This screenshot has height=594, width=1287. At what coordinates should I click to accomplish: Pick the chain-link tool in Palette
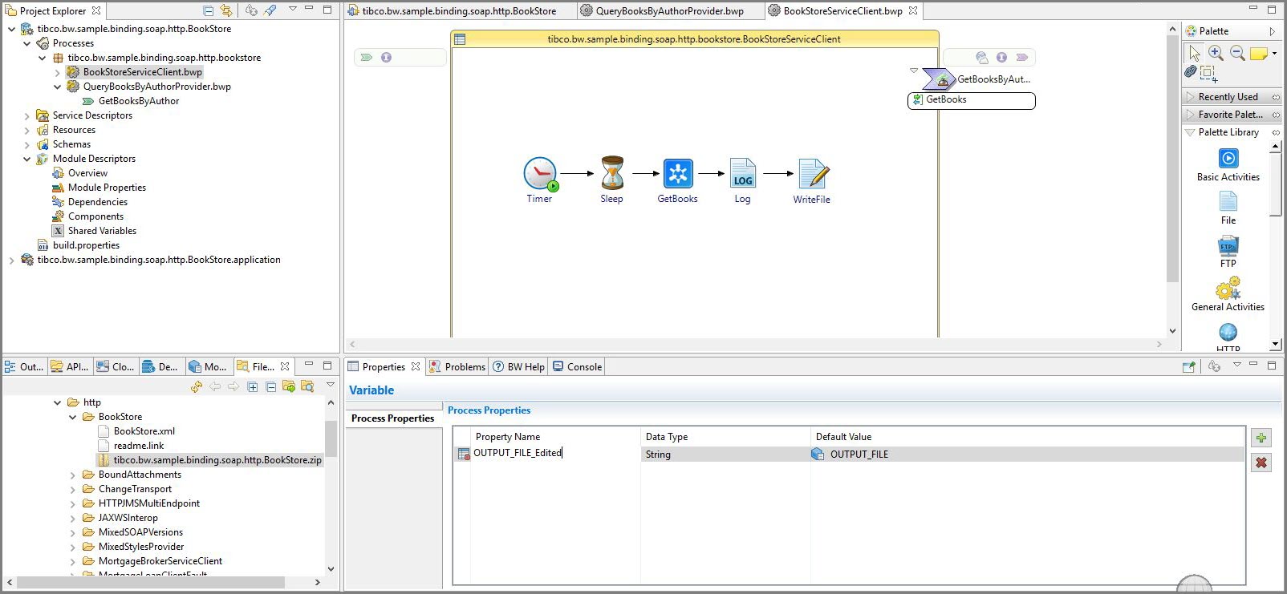tap(1191, 71)
